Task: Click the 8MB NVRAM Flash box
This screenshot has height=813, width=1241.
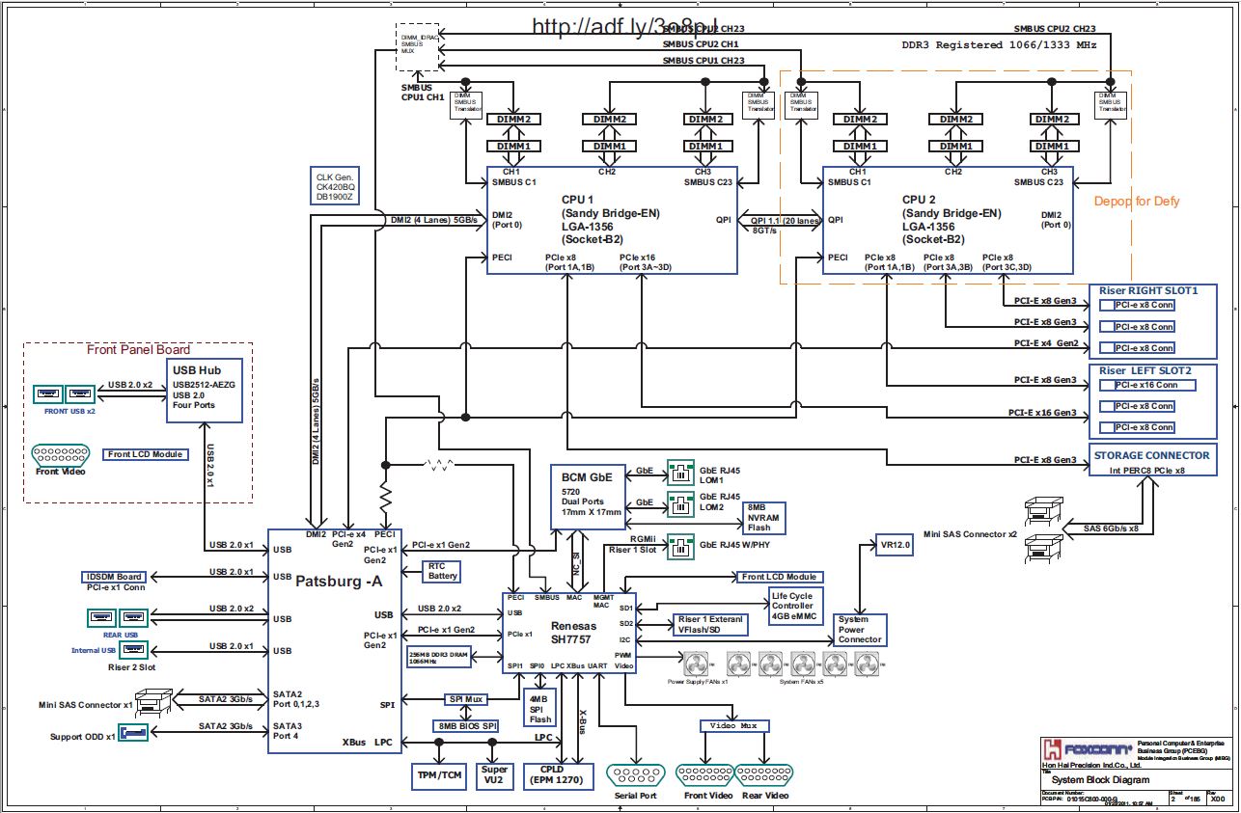Action: click(x=762, y=517)
